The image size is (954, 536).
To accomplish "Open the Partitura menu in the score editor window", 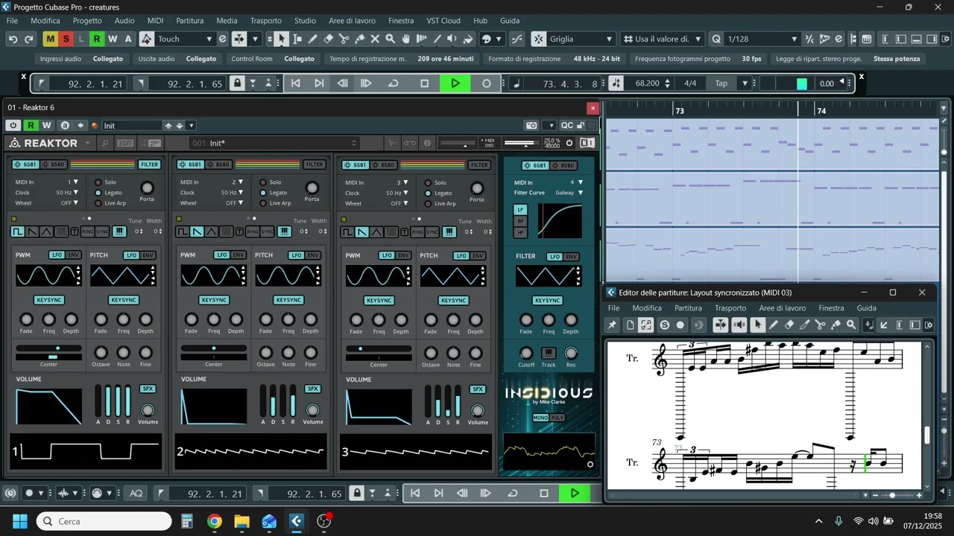I will pyautogui.click(x=688, y=308).
